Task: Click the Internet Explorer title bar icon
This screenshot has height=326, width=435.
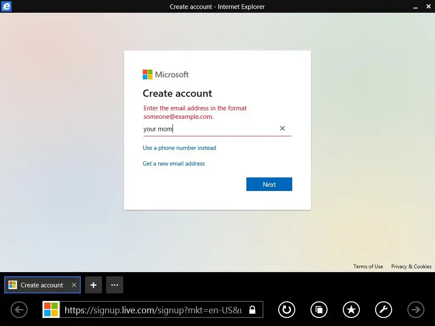Action: [6, 6]
